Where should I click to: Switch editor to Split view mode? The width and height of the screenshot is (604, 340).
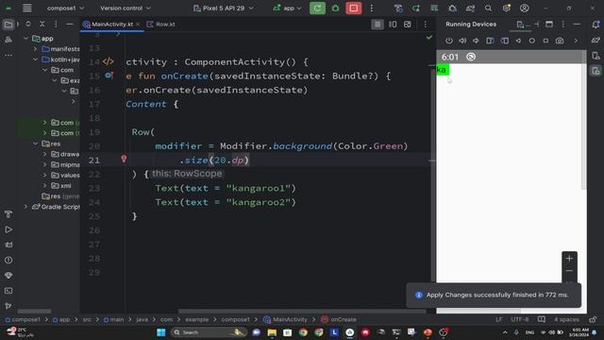[393, 25]
